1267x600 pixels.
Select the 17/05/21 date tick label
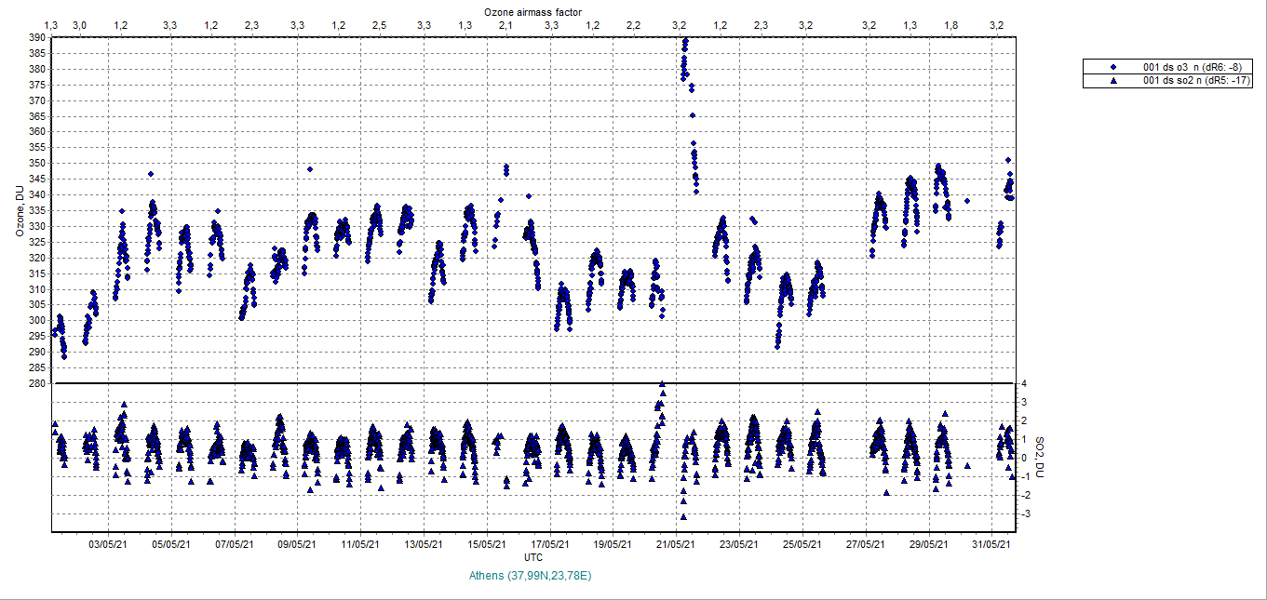[549, 545]
